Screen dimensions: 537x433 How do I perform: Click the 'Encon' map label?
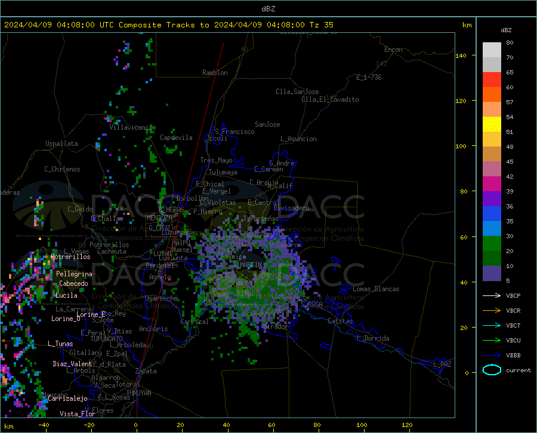pyautogui.click(x=393, y=49)
